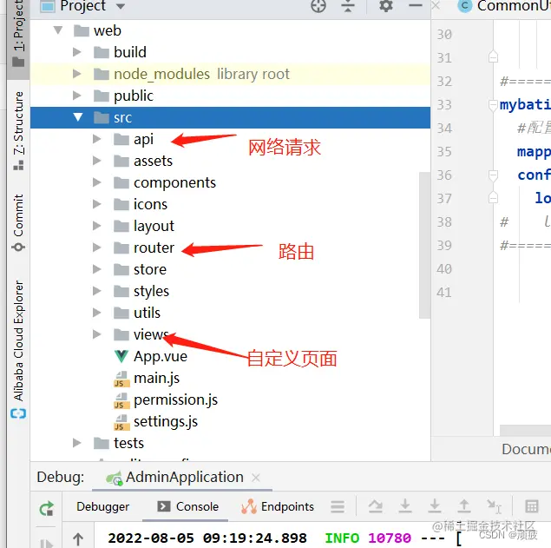The height and width of the screenshot is (548, 551).
Task: Click the Document breadcrumb in editor footer
Action: (x=526, y=449)
